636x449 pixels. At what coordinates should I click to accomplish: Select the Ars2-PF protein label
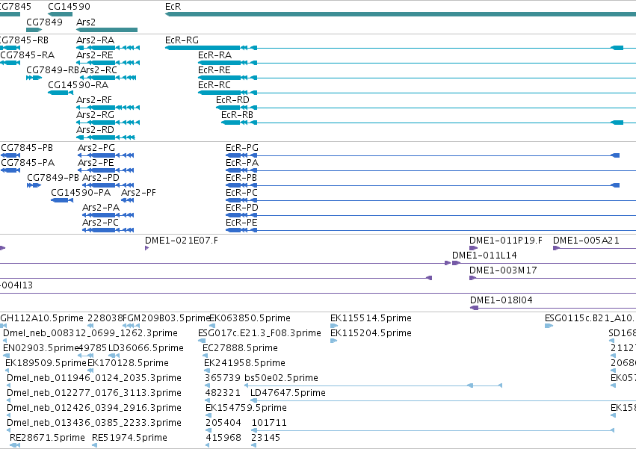click(x=138, y=193)
